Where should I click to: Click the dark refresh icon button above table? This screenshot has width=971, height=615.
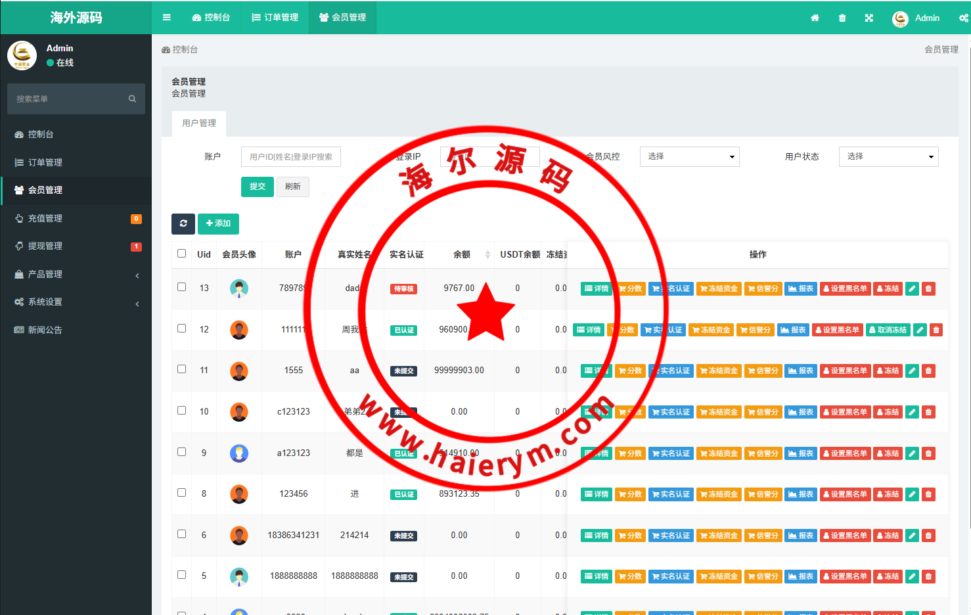[183, 224]
